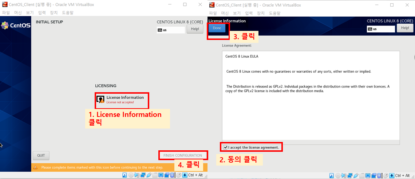Click virtualization 'V' indicator in License Information window
Viewport: 415px width, 179px height.
point(379,176)
